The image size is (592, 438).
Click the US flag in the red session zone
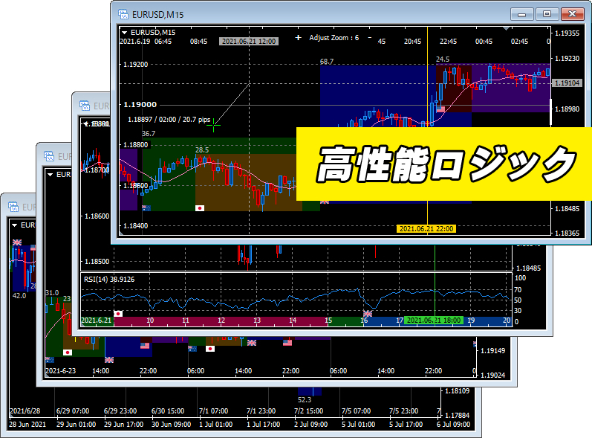click(440, 109)
